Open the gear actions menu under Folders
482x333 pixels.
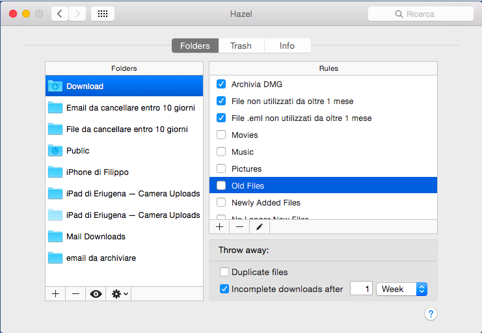click(119, 294)
